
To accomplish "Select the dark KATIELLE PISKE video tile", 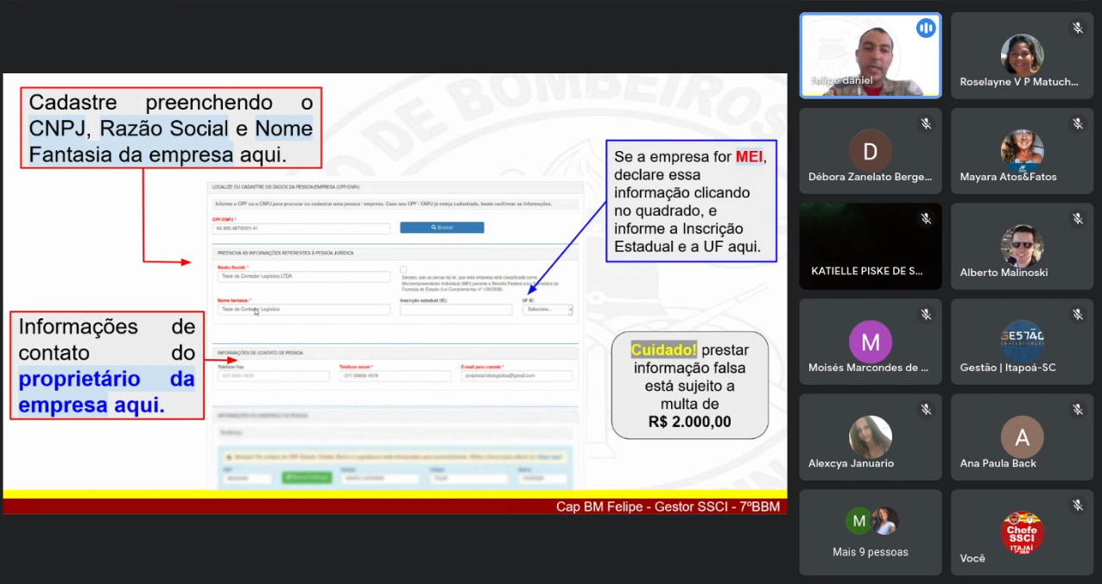I will click(871, 246).
